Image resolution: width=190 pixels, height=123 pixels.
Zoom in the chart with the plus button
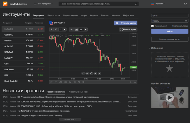click(95, 73)
